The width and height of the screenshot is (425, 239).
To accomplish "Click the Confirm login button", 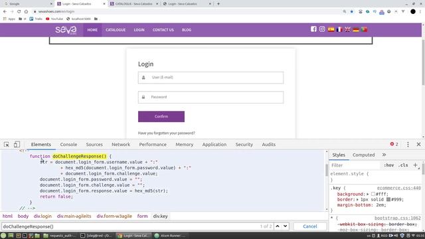I will pyautogui.click(x=161, y=117).
